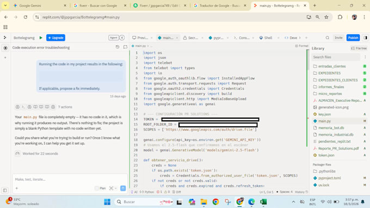
Task: Open Windows Start menu
Action: click(107, 202)
